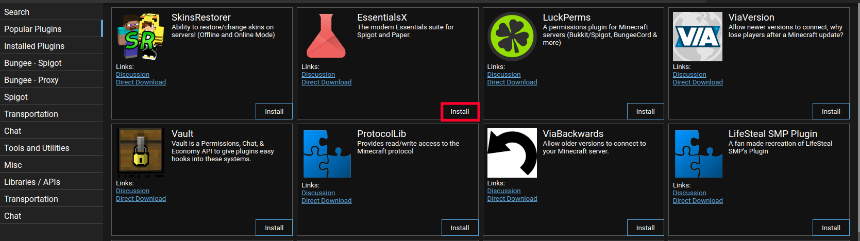Click description 'Allow older versions to connect'
This screenshot has height=241, width=860.
pos(594,147)
